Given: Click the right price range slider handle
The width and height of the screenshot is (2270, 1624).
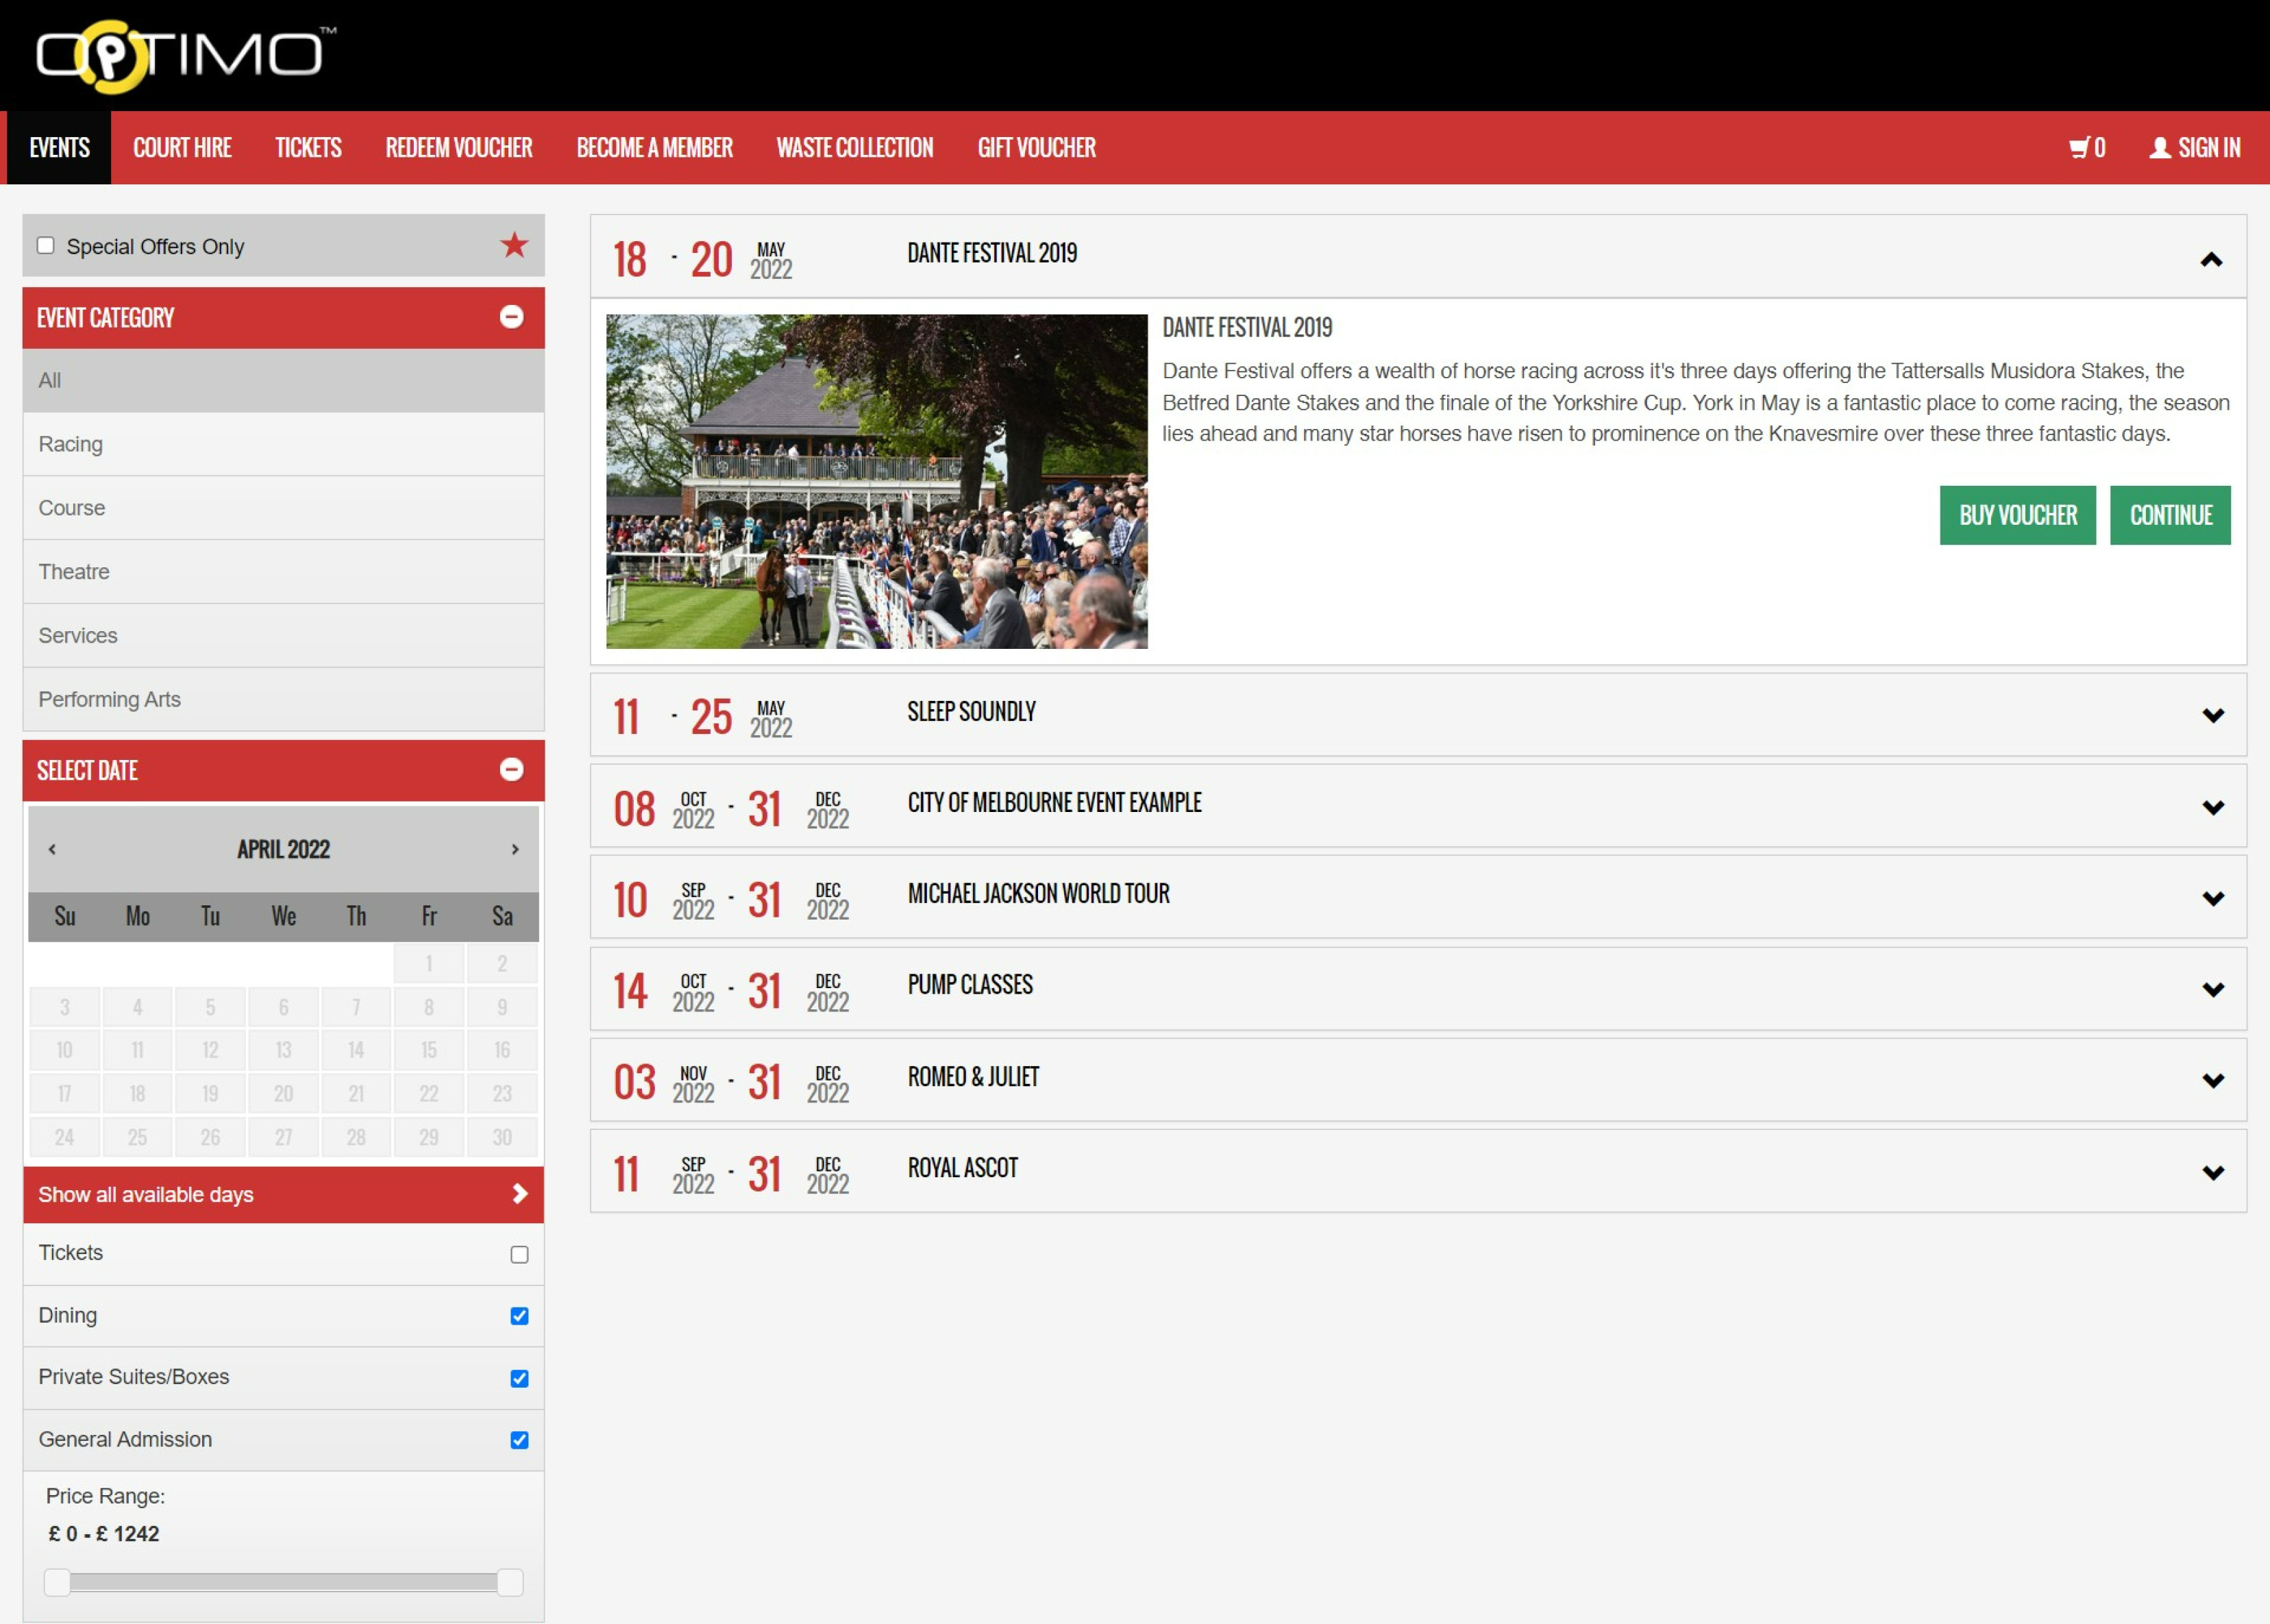Looking at the screenshot, I should coord(510,1582).
